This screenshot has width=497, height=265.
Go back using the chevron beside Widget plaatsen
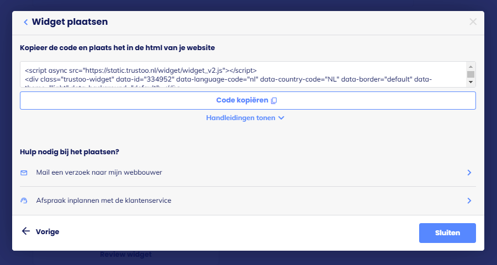tap(25, 22)
